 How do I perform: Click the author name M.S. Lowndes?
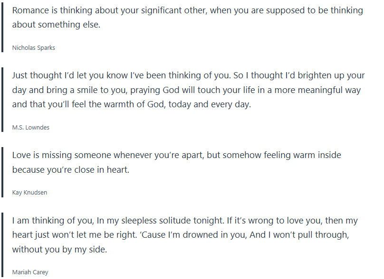pos(31,127)
